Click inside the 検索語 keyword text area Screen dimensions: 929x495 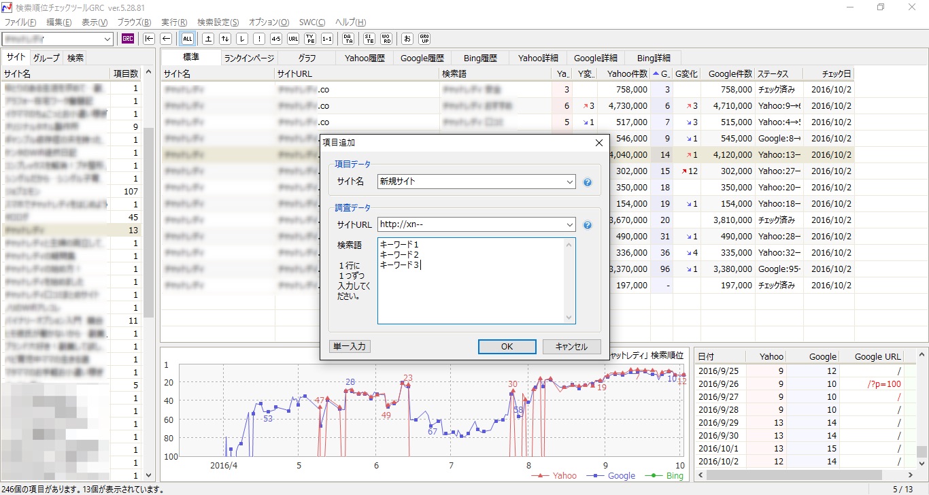point(476,281)
